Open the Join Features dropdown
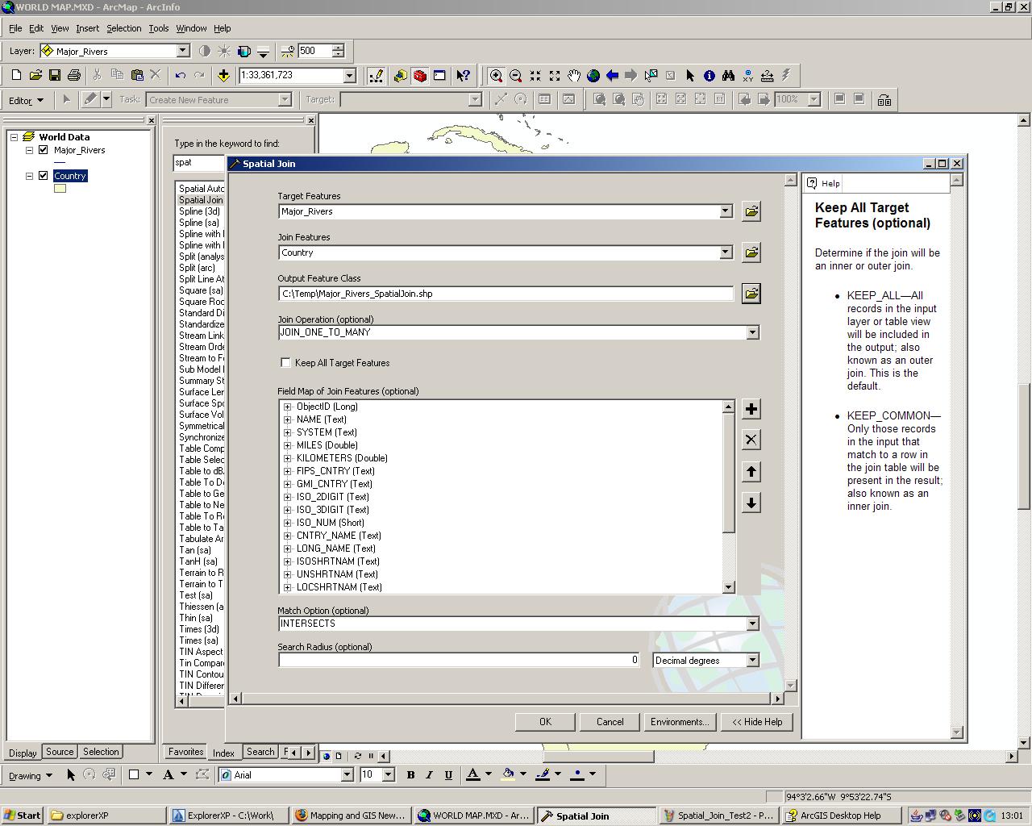 725,252
